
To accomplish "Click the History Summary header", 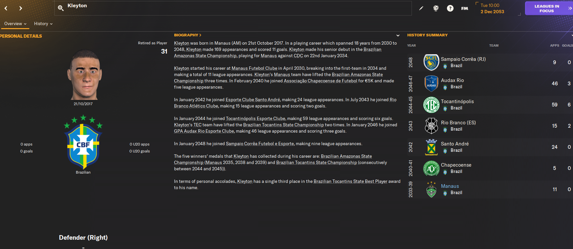I will 427,35.
